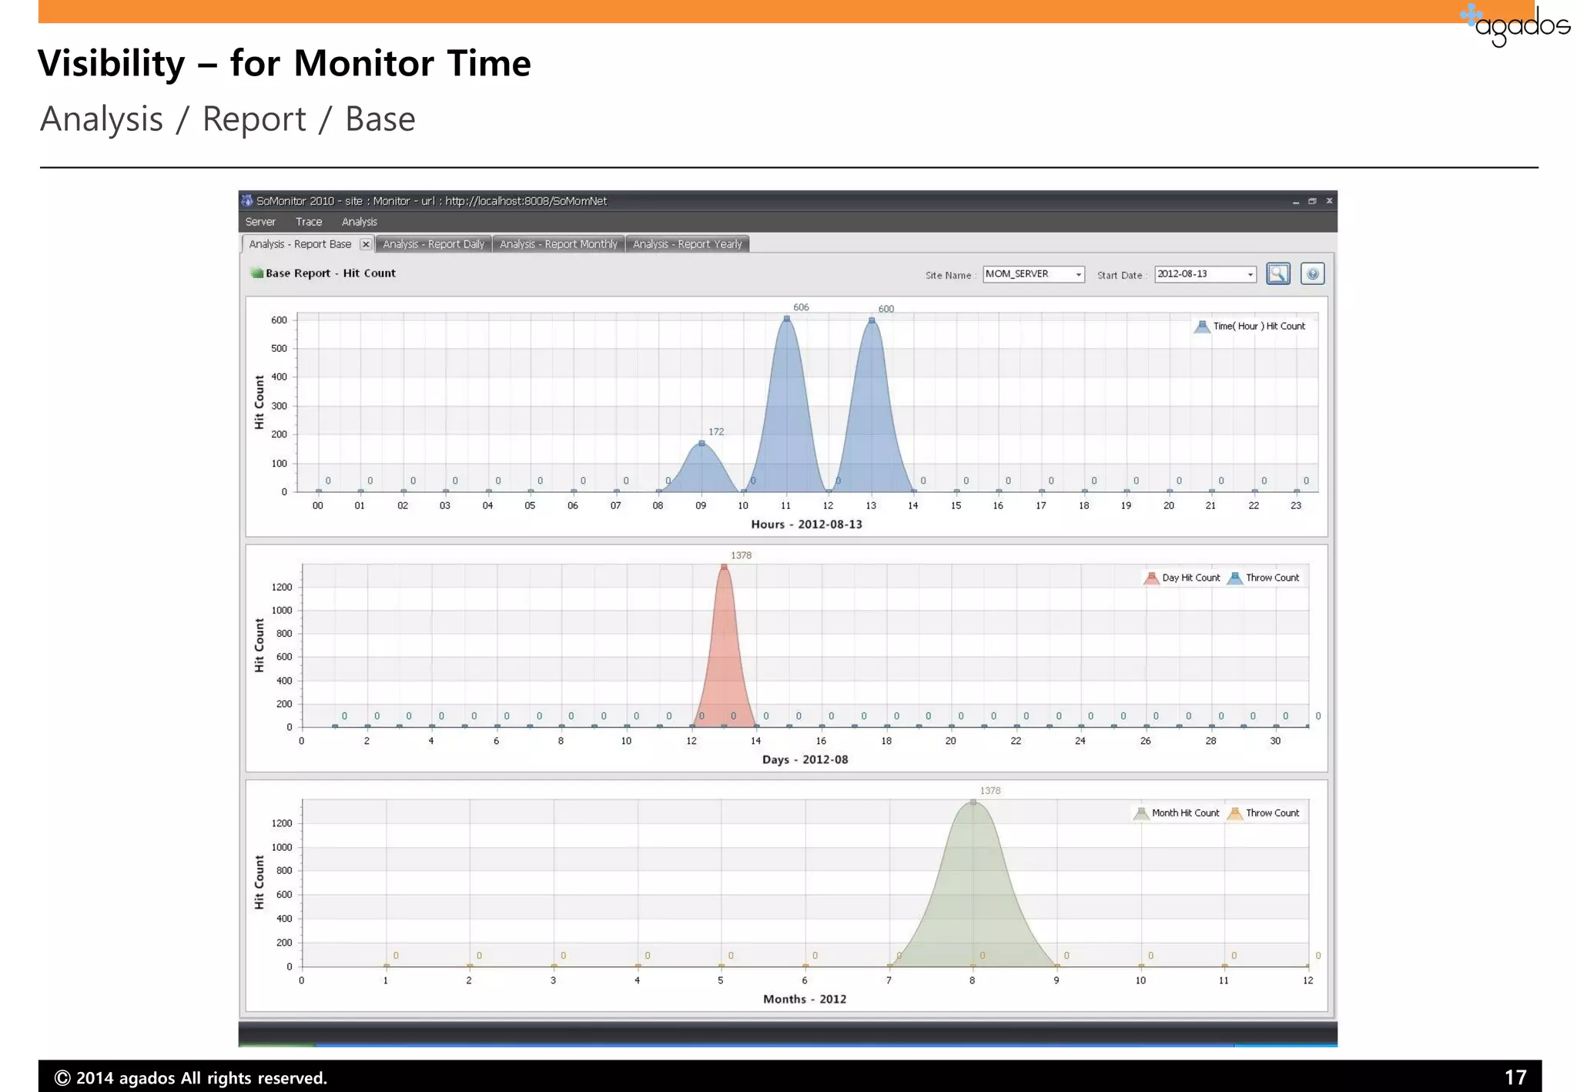
Task: Click the SoMonitor app icon in title bar
Action: (247, 201)
